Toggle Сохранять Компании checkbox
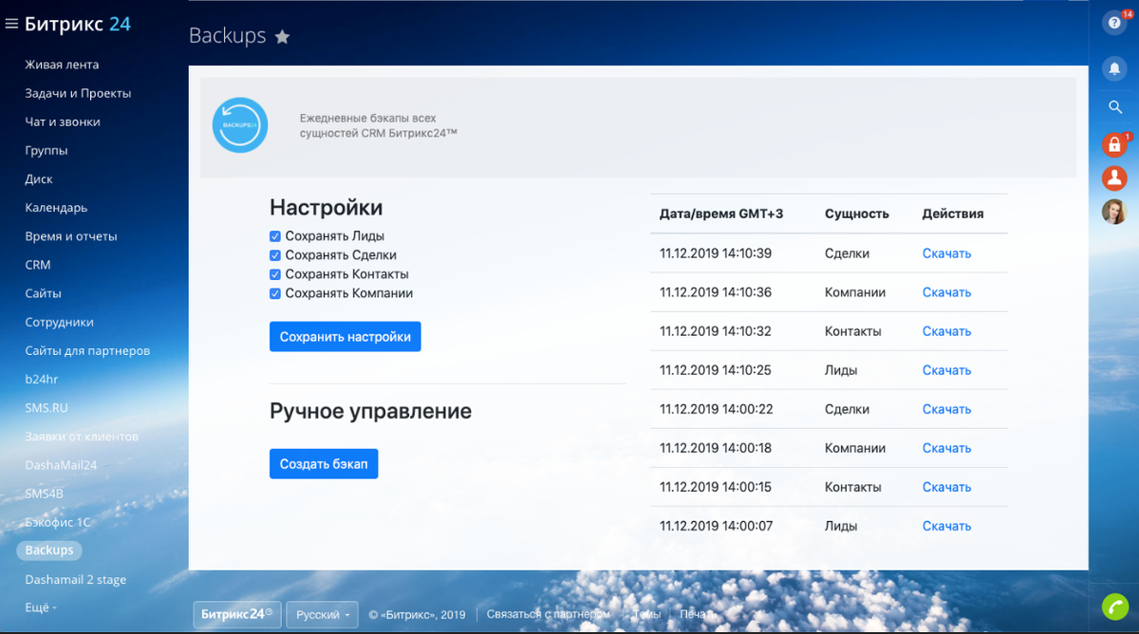This screenshot has height=634, width=1139. (x=275, y=293)
